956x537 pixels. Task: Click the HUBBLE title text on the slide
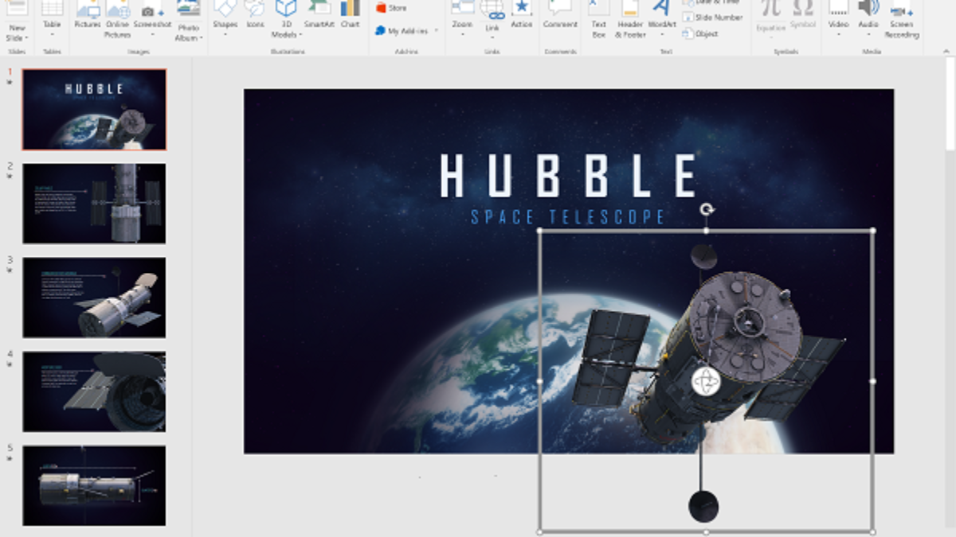(569, 176)
